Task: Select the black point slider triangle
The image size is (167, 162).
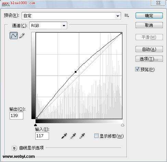Action: [x=36, y=125]
